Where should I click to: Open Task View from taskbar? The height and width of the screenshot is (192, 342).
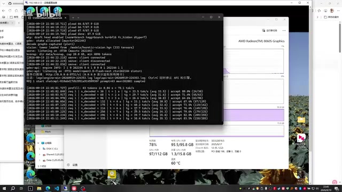(x=21, y=188)
